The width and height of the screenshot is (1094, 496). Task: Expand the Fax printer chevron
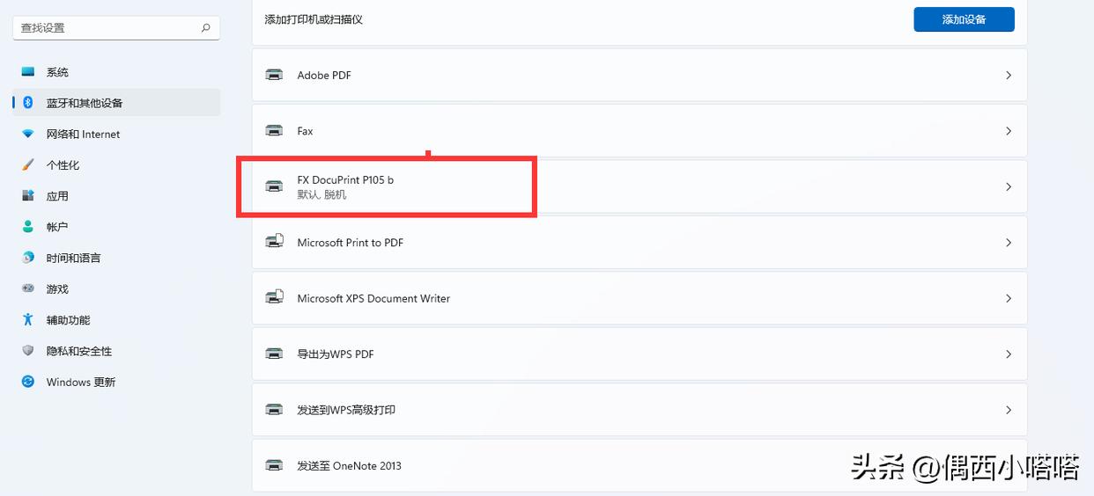(x=1009, y=131)
